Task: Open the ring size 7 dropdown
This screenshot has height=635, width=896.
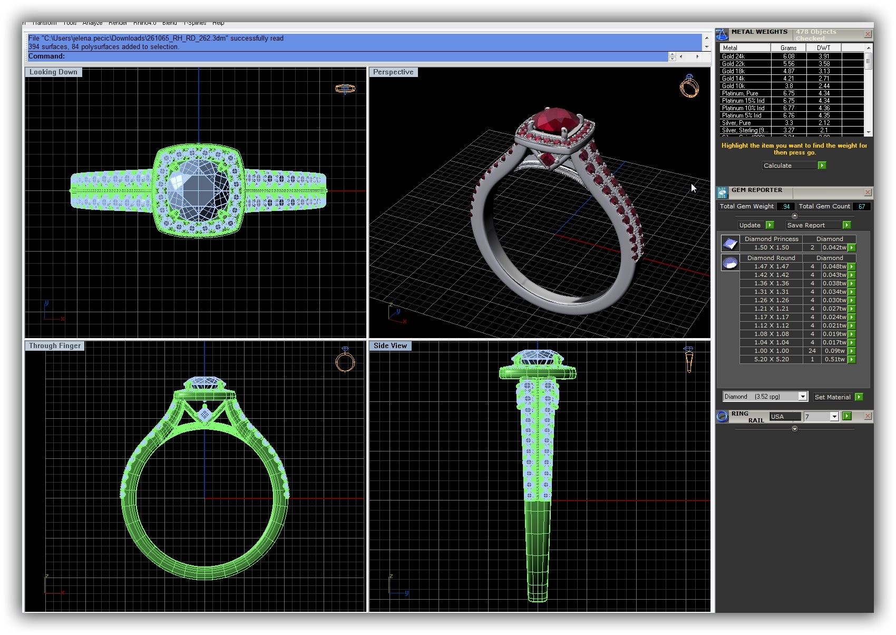Action: click(x=834, y=417)
